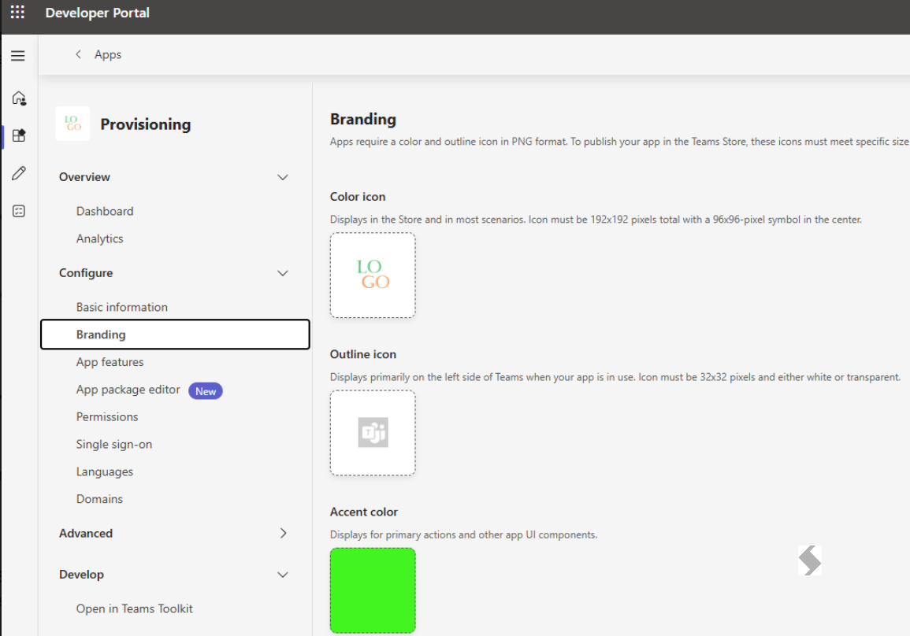The image size is (910, 636).
Task: Click Open in Teams Toolkit
Action: (x=134, y=608)
